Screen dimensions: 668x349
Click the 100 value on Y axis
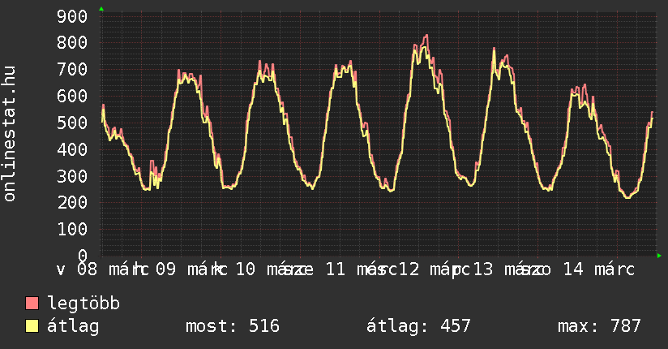click(74, 229)
